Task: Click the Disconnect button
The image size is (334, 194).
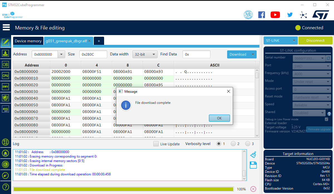Action: coord(315,41)
